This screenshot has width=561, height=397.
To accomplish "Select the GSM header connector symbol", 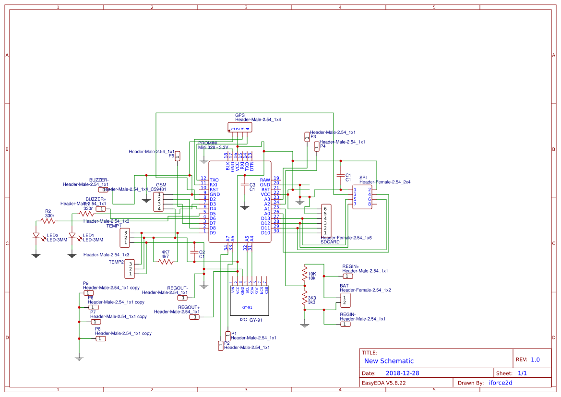I will click(158, 202).
